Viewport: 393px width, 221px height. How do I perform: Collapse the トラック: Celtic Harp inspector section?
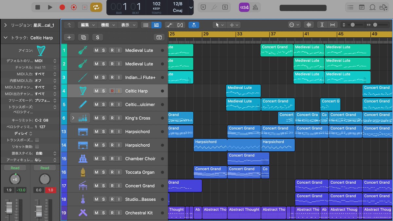pos(5,38)
